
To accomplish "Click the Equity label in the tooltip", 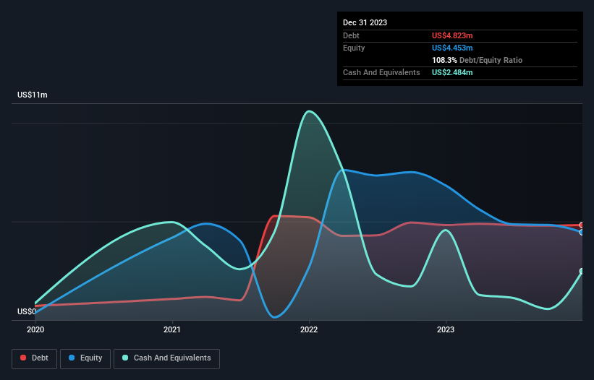I will click(x=354, y=48).
